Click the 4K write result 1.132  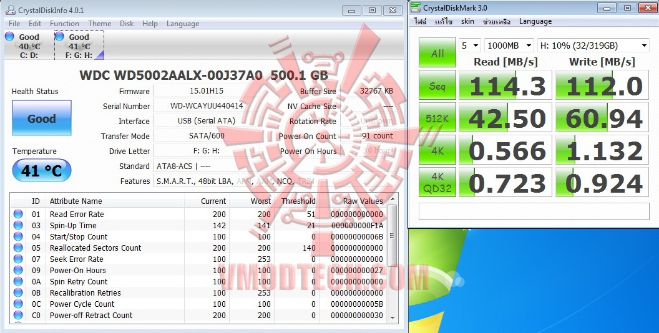(x=602, y=150)
